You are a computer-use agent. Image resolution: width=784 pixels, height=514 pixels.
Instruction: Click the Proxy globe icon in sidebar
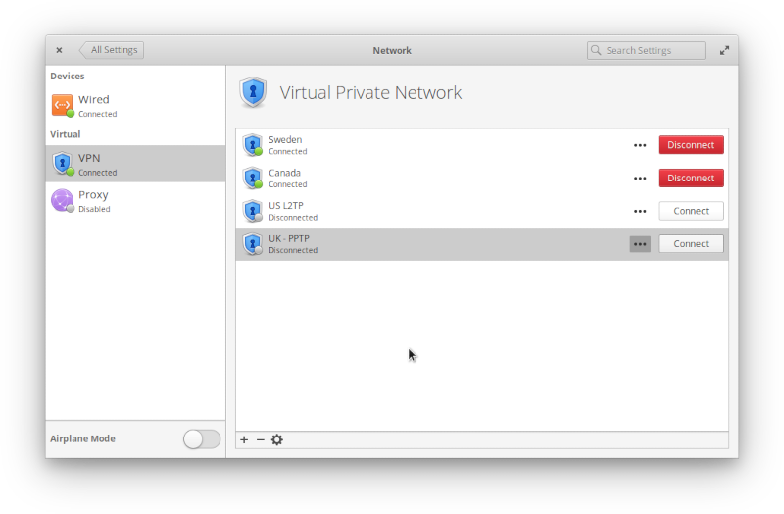(63, 201)
